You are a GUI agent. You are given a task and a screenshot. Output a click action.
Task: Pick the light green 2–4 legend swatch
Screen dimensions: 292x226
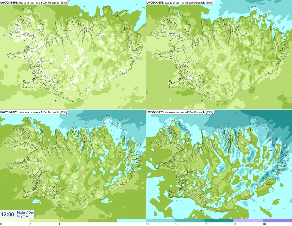(44, 221)
